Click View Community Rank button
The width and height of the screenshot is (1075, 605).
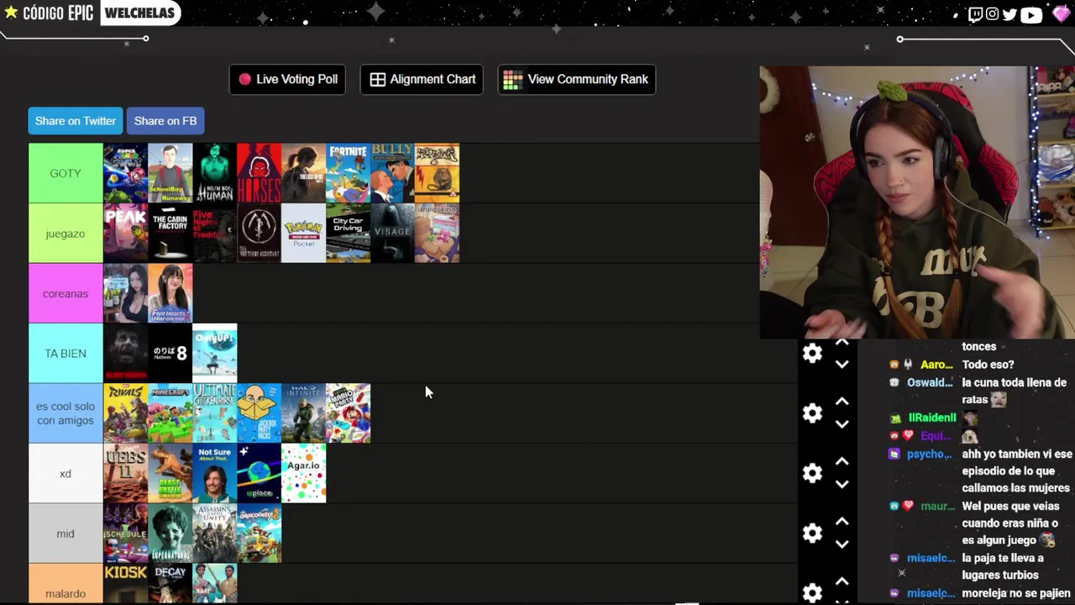(x=576, y=79)
